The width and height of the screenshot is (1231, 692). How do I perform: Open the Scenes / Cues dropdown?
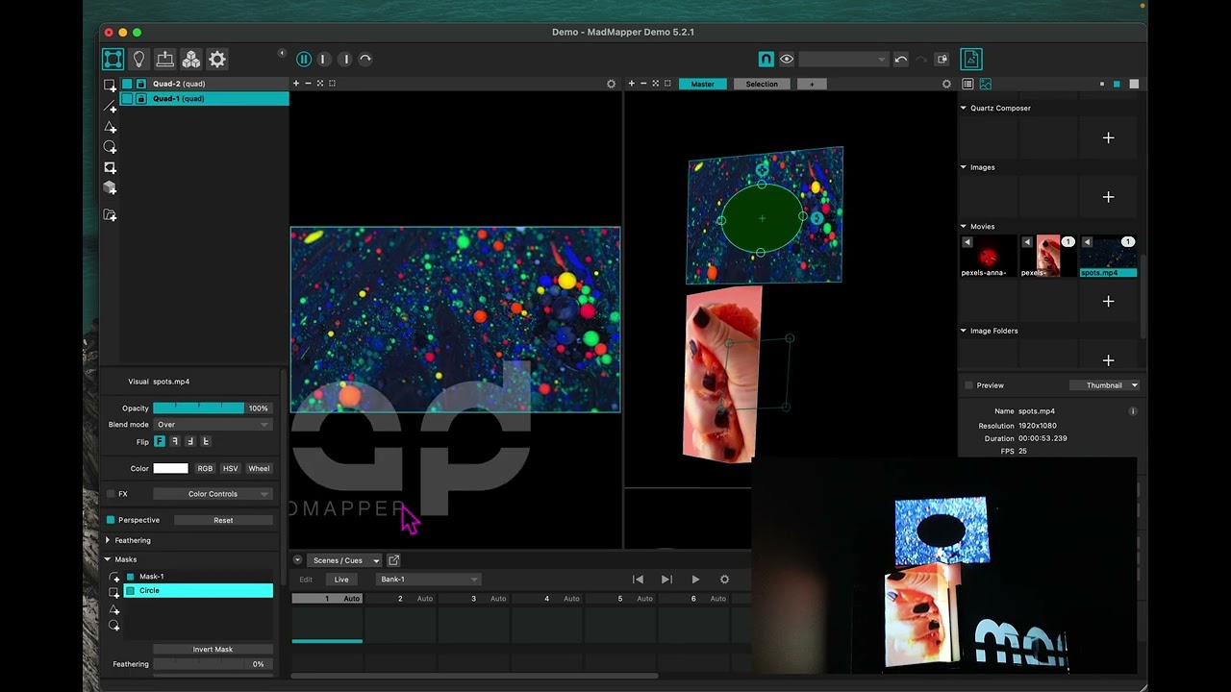tap(344, 560)
